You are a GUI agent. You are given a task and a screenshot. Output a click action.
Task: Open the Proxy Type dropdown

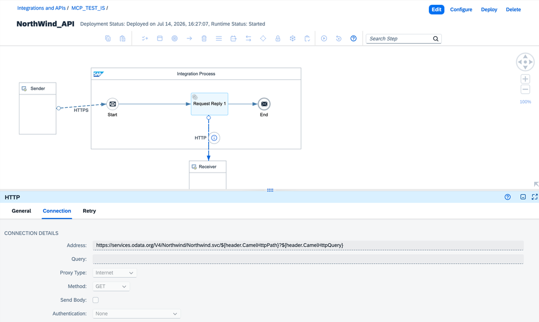coord(114,273)
